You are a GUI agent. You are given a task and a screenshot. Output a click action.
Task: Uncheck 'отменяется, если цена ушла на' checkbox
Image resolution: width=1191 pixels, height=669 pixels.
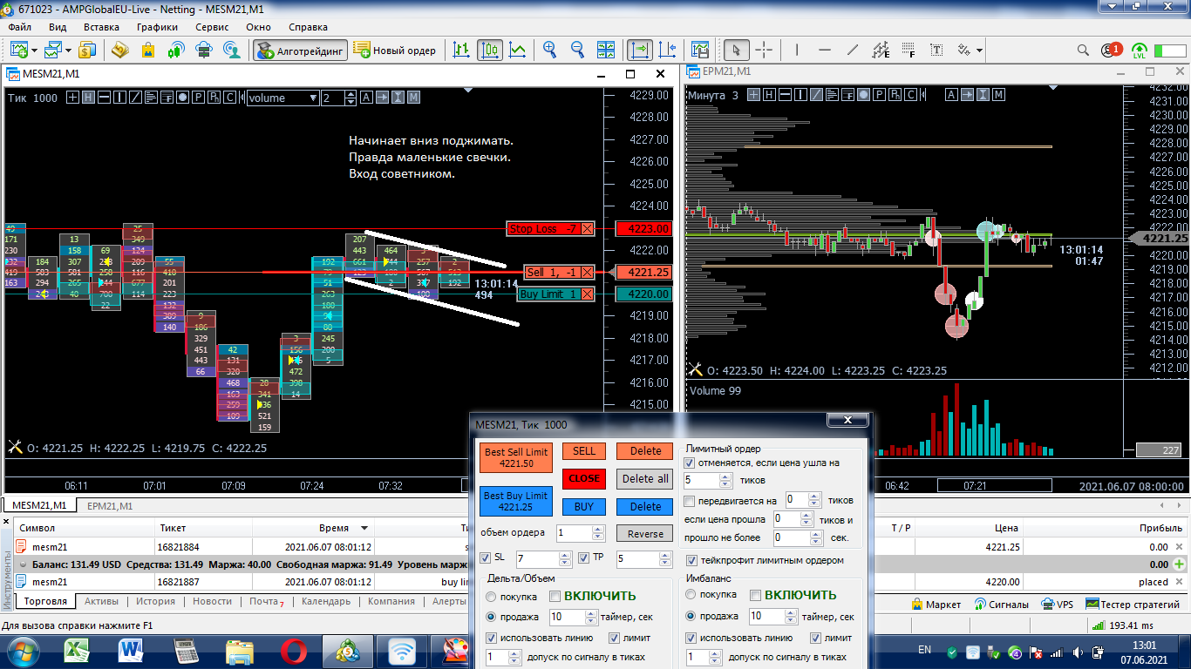point(691,463)
